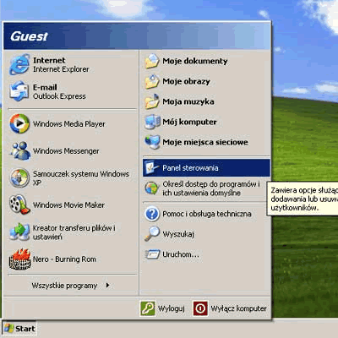Click the Moje obrazy text
The image size is (338, 338).
point(186,81)
